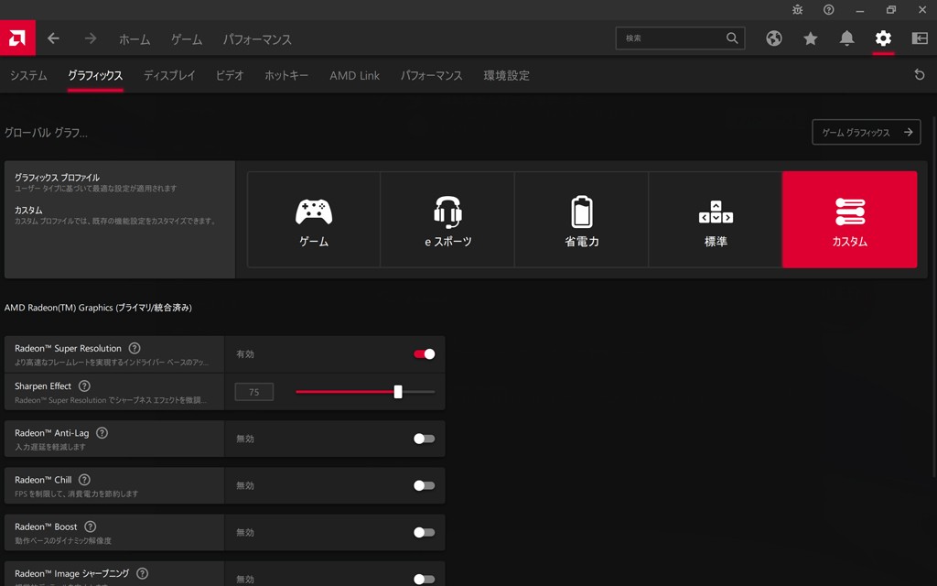
Task: Select the e スポーツ graphics profile
Action: [x=447, y=220]
